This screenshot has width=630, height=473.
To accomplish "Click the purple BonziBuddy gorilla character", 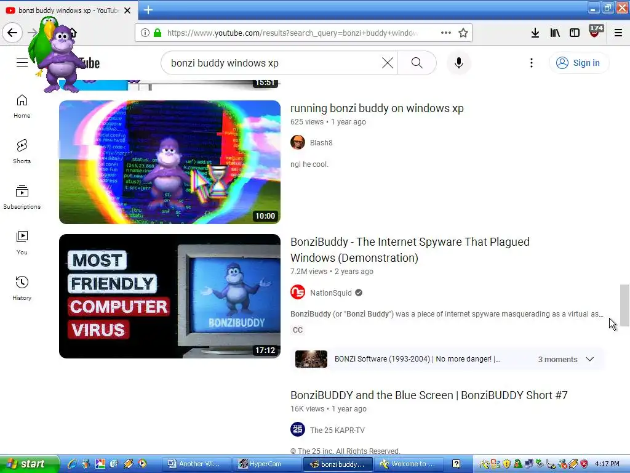I will [x=62, y=59].
